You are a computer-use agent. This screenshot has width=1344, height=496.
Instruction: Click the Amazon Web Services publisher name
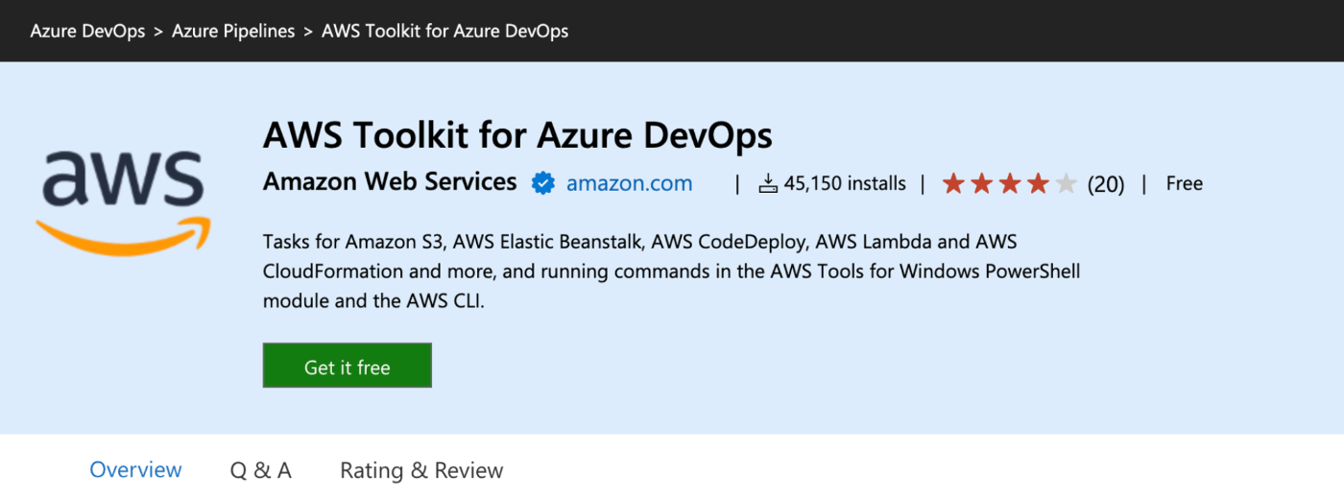tap(390, 181)
